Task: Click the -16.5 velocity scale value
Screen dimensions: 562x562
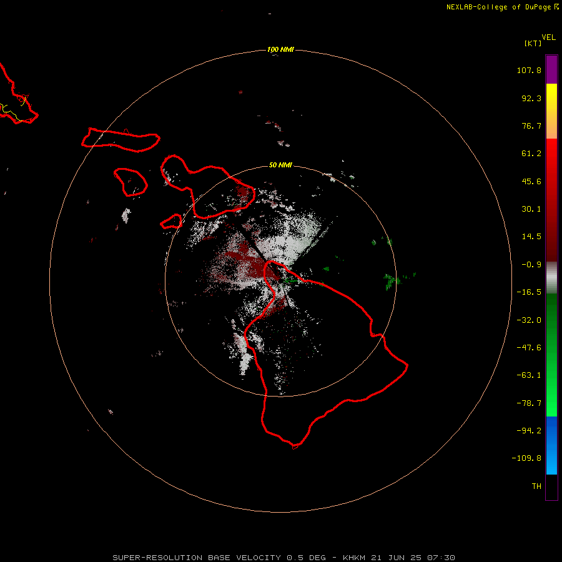Action: 529,292
